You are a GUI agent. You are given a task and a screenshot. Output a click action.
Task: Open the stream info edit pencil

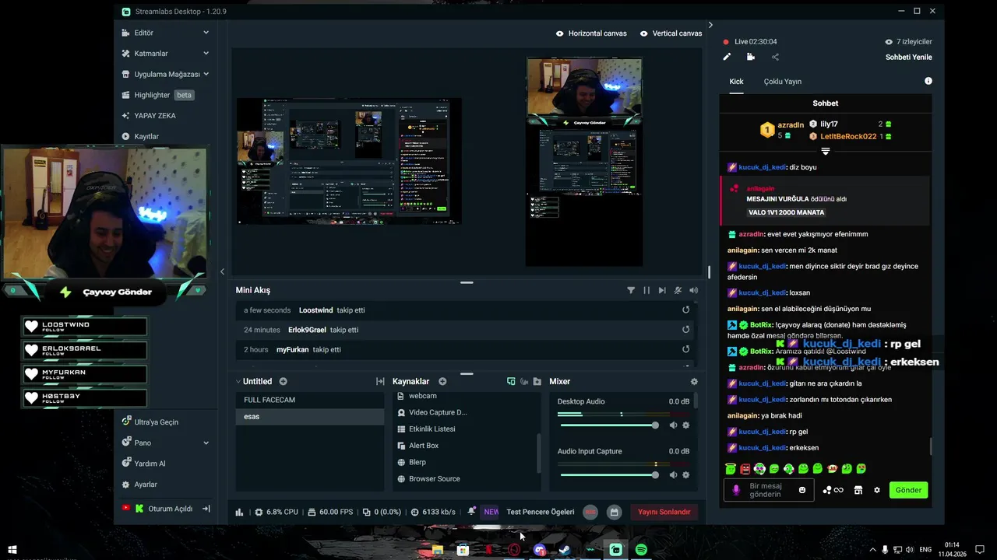727,57
